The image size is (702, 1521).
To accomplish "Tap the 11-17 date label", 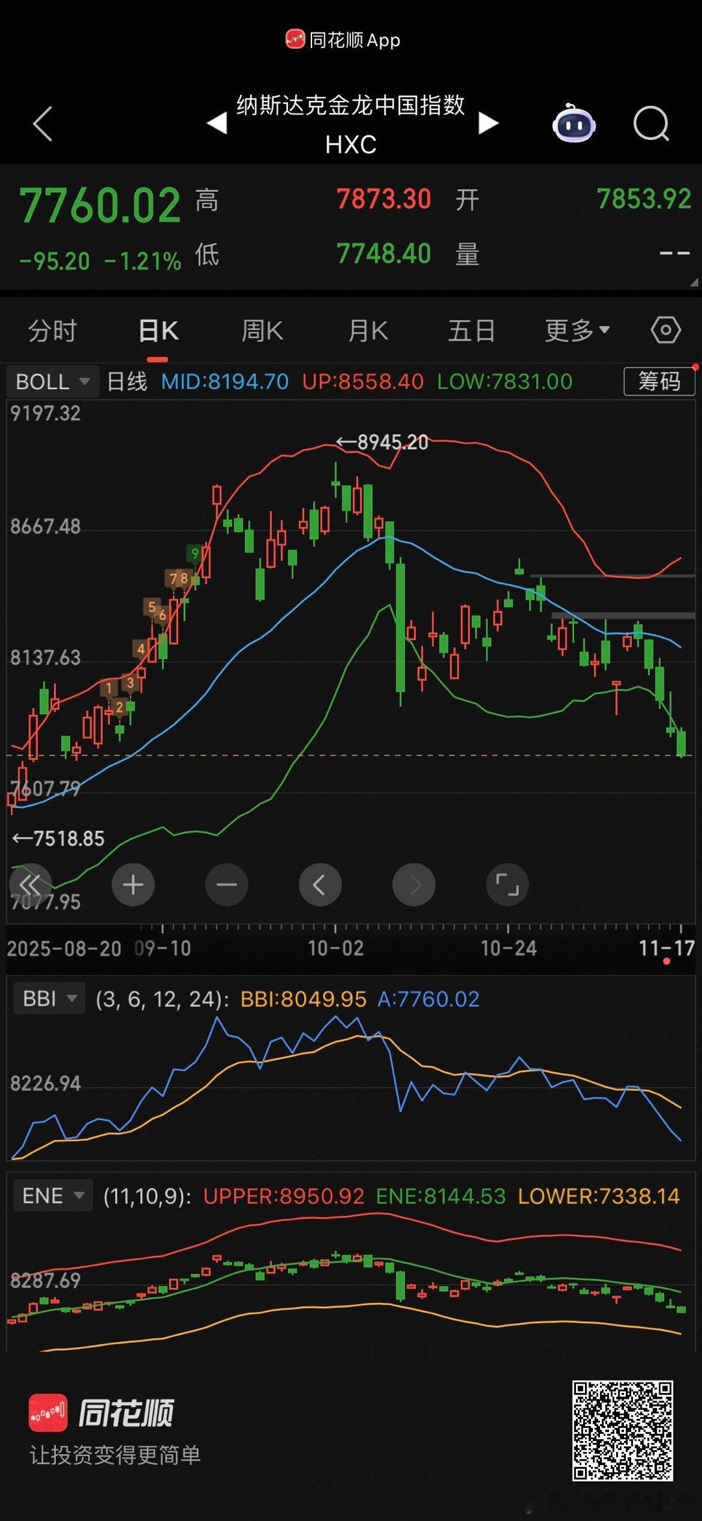I will click(666, 948).
